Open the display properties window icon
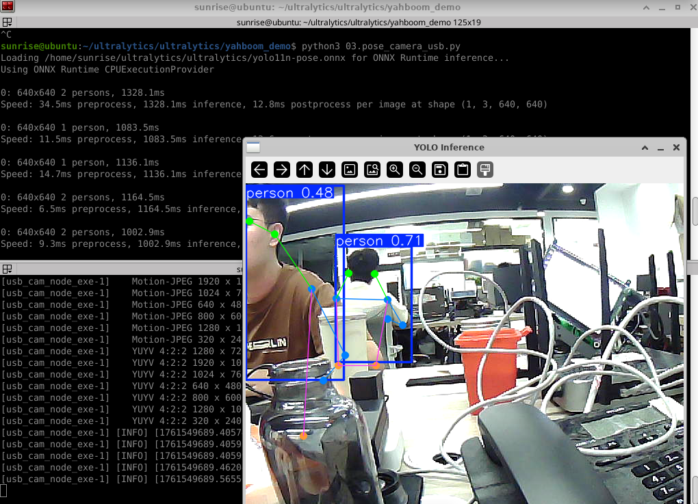 point(485,170)
